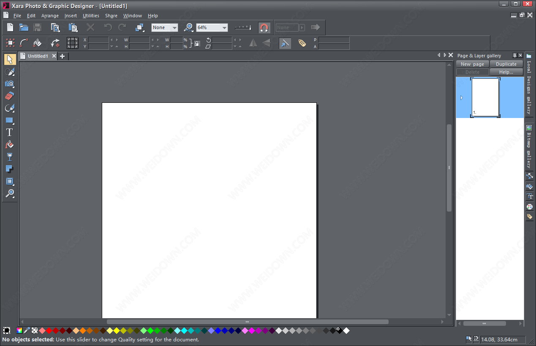This screenshot has height=346, width=536.
Task: Adjust the view quality slider
Action: coord(243,28)
